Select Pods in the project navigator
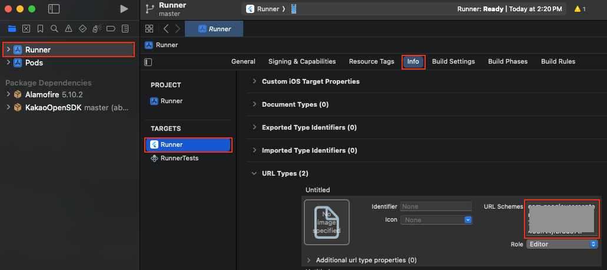 pyautogui.click(x=34, y=62)
